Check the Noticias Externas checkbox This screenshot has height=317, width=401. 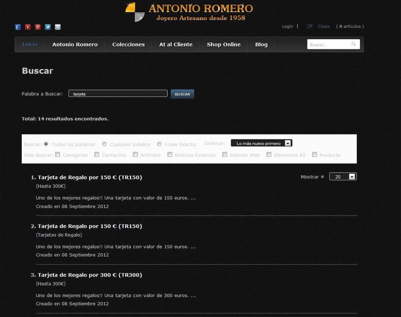[170, 154]
